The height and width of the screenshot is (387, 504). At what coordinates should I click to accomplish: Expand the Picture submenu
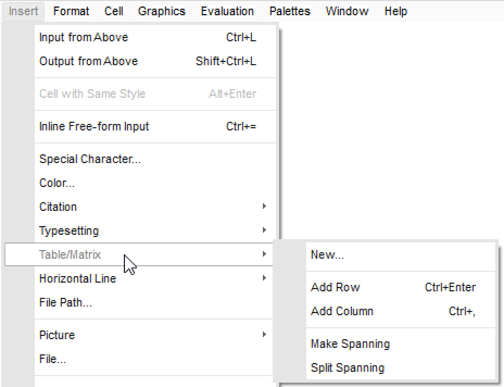(x=57, y=335)
